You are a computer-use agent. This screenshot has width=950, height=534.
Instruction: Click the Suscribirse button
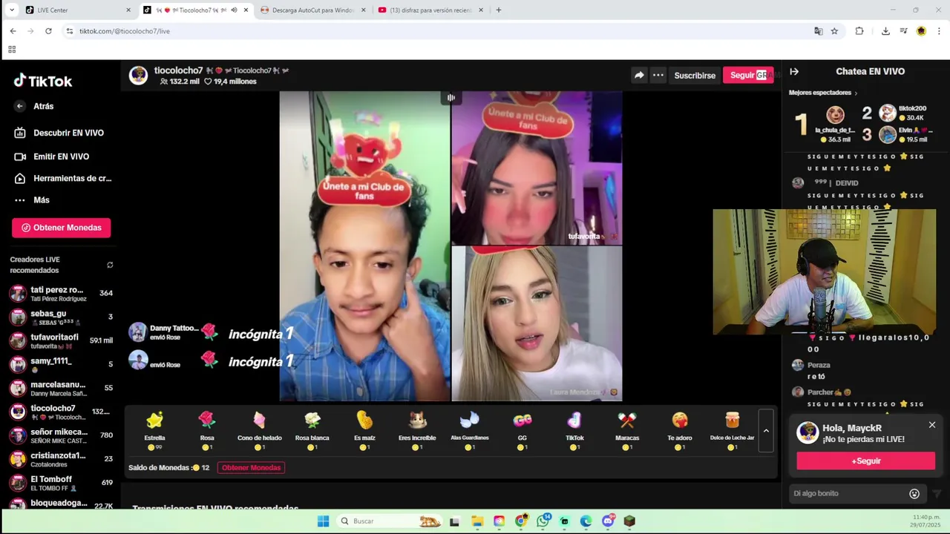tap(695, 76)
